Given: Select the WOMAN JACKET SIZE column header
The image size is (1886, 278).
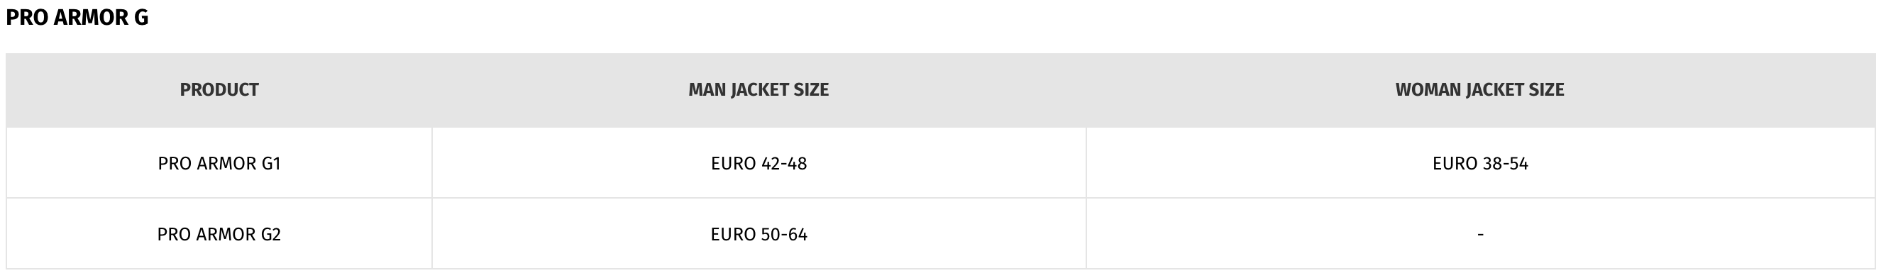Looking at the screenshot, I should pyautogui.click(x=1479, y=90).
